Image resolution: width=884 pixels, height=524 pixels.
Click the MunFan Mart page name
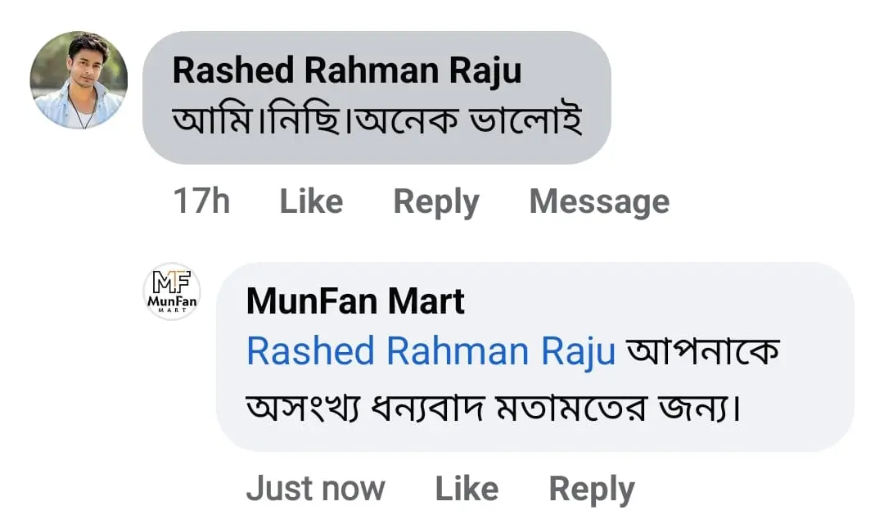[x=355, y=300]
